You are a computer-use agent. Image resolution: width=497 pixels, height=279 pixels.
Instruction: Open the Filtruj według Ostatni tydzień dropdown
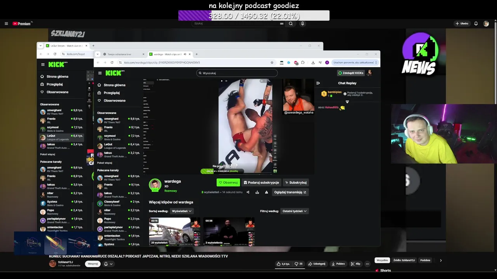[x=294, y=211]
